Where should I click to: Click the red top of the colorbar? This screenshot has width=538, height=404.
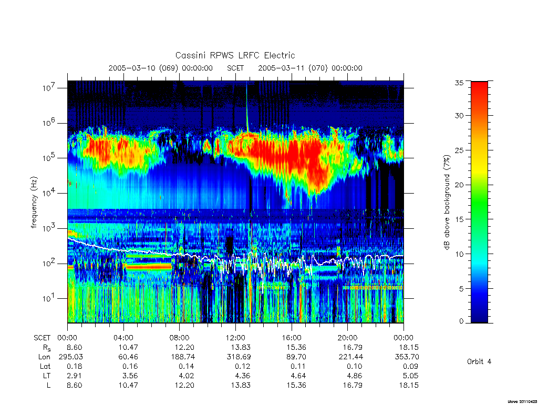479,90
